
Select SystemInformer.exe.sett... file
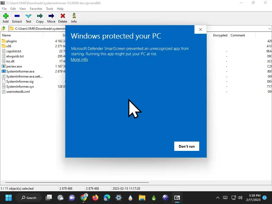[24, 76]
